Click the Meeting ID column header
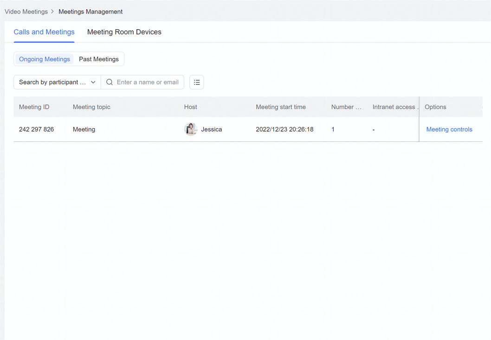 [34, 107]
